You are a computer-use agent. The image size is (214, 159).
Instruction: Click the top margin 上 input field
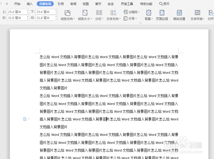(17, 12)
